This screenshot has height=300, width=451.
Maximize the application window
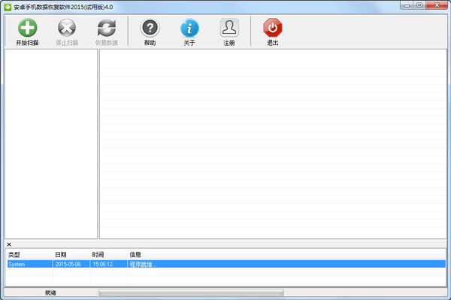[419, 5]
